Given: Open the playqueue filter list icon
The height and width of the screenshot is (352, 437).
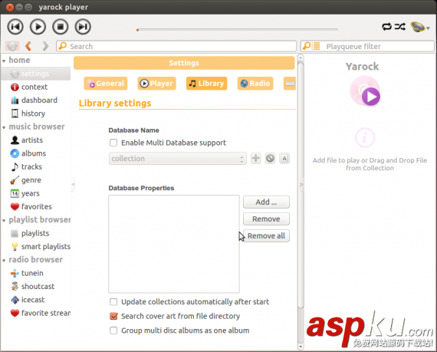Looking at the screenshot, I should click(311, 46).
